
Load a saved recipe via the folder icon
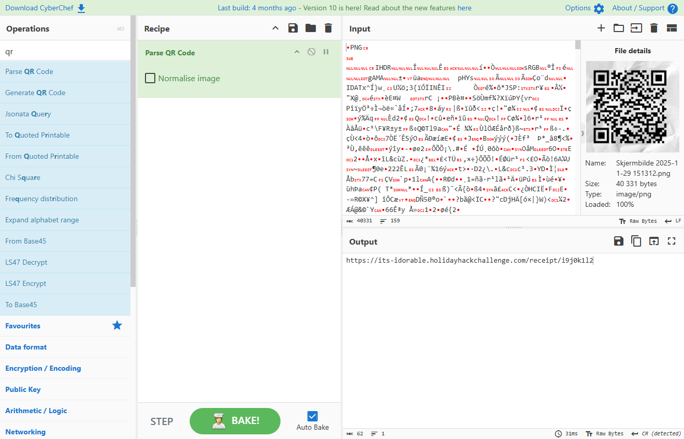coord(310,28)
